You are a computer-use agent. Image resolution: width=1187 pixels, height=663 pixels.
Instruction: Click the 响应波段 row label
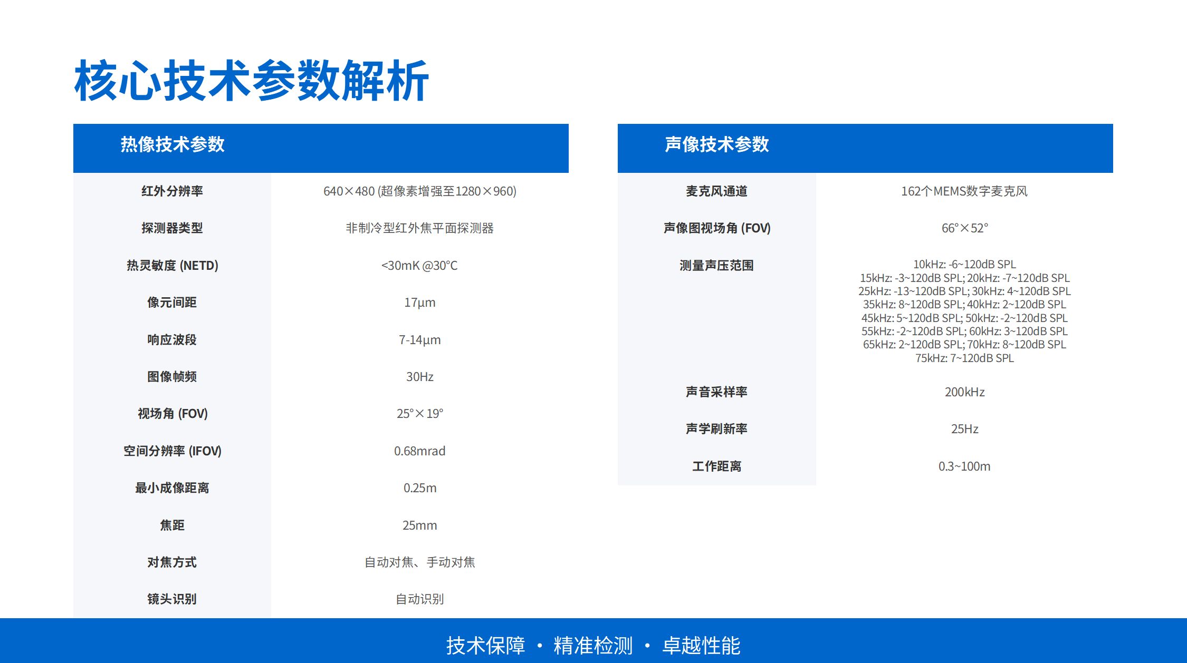click(x=172, y=340)
